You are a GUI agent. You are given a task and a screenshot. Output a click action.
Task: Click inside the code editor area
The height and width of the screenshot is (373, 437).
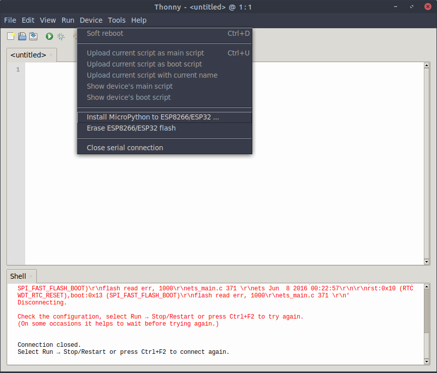coord(225,163)
